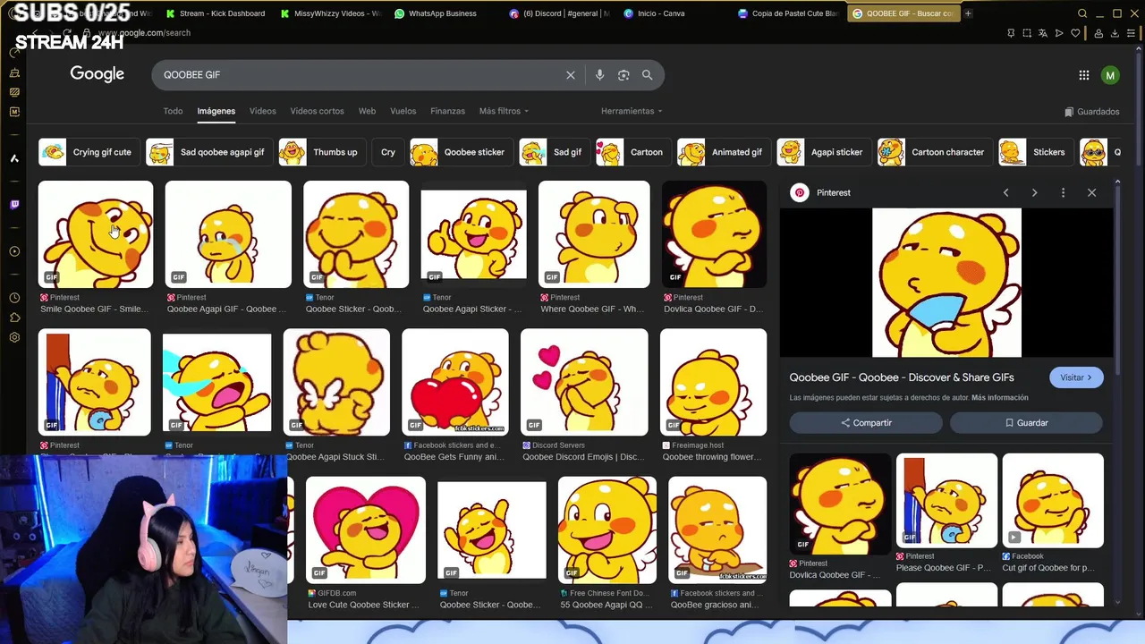Open a new browser tab with plus button

(968, 13)
